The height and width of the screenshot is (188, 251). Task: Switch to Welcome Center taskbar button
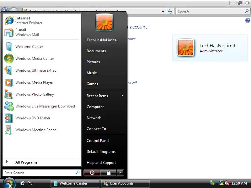[75, 183]
